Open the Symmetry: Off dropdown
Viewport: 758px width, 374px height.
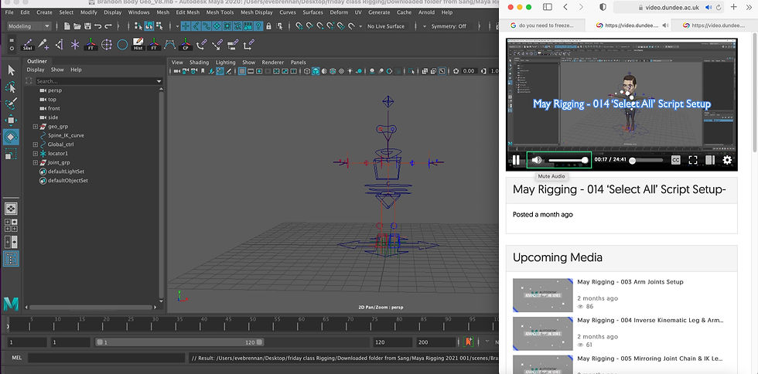coord(447,26)
